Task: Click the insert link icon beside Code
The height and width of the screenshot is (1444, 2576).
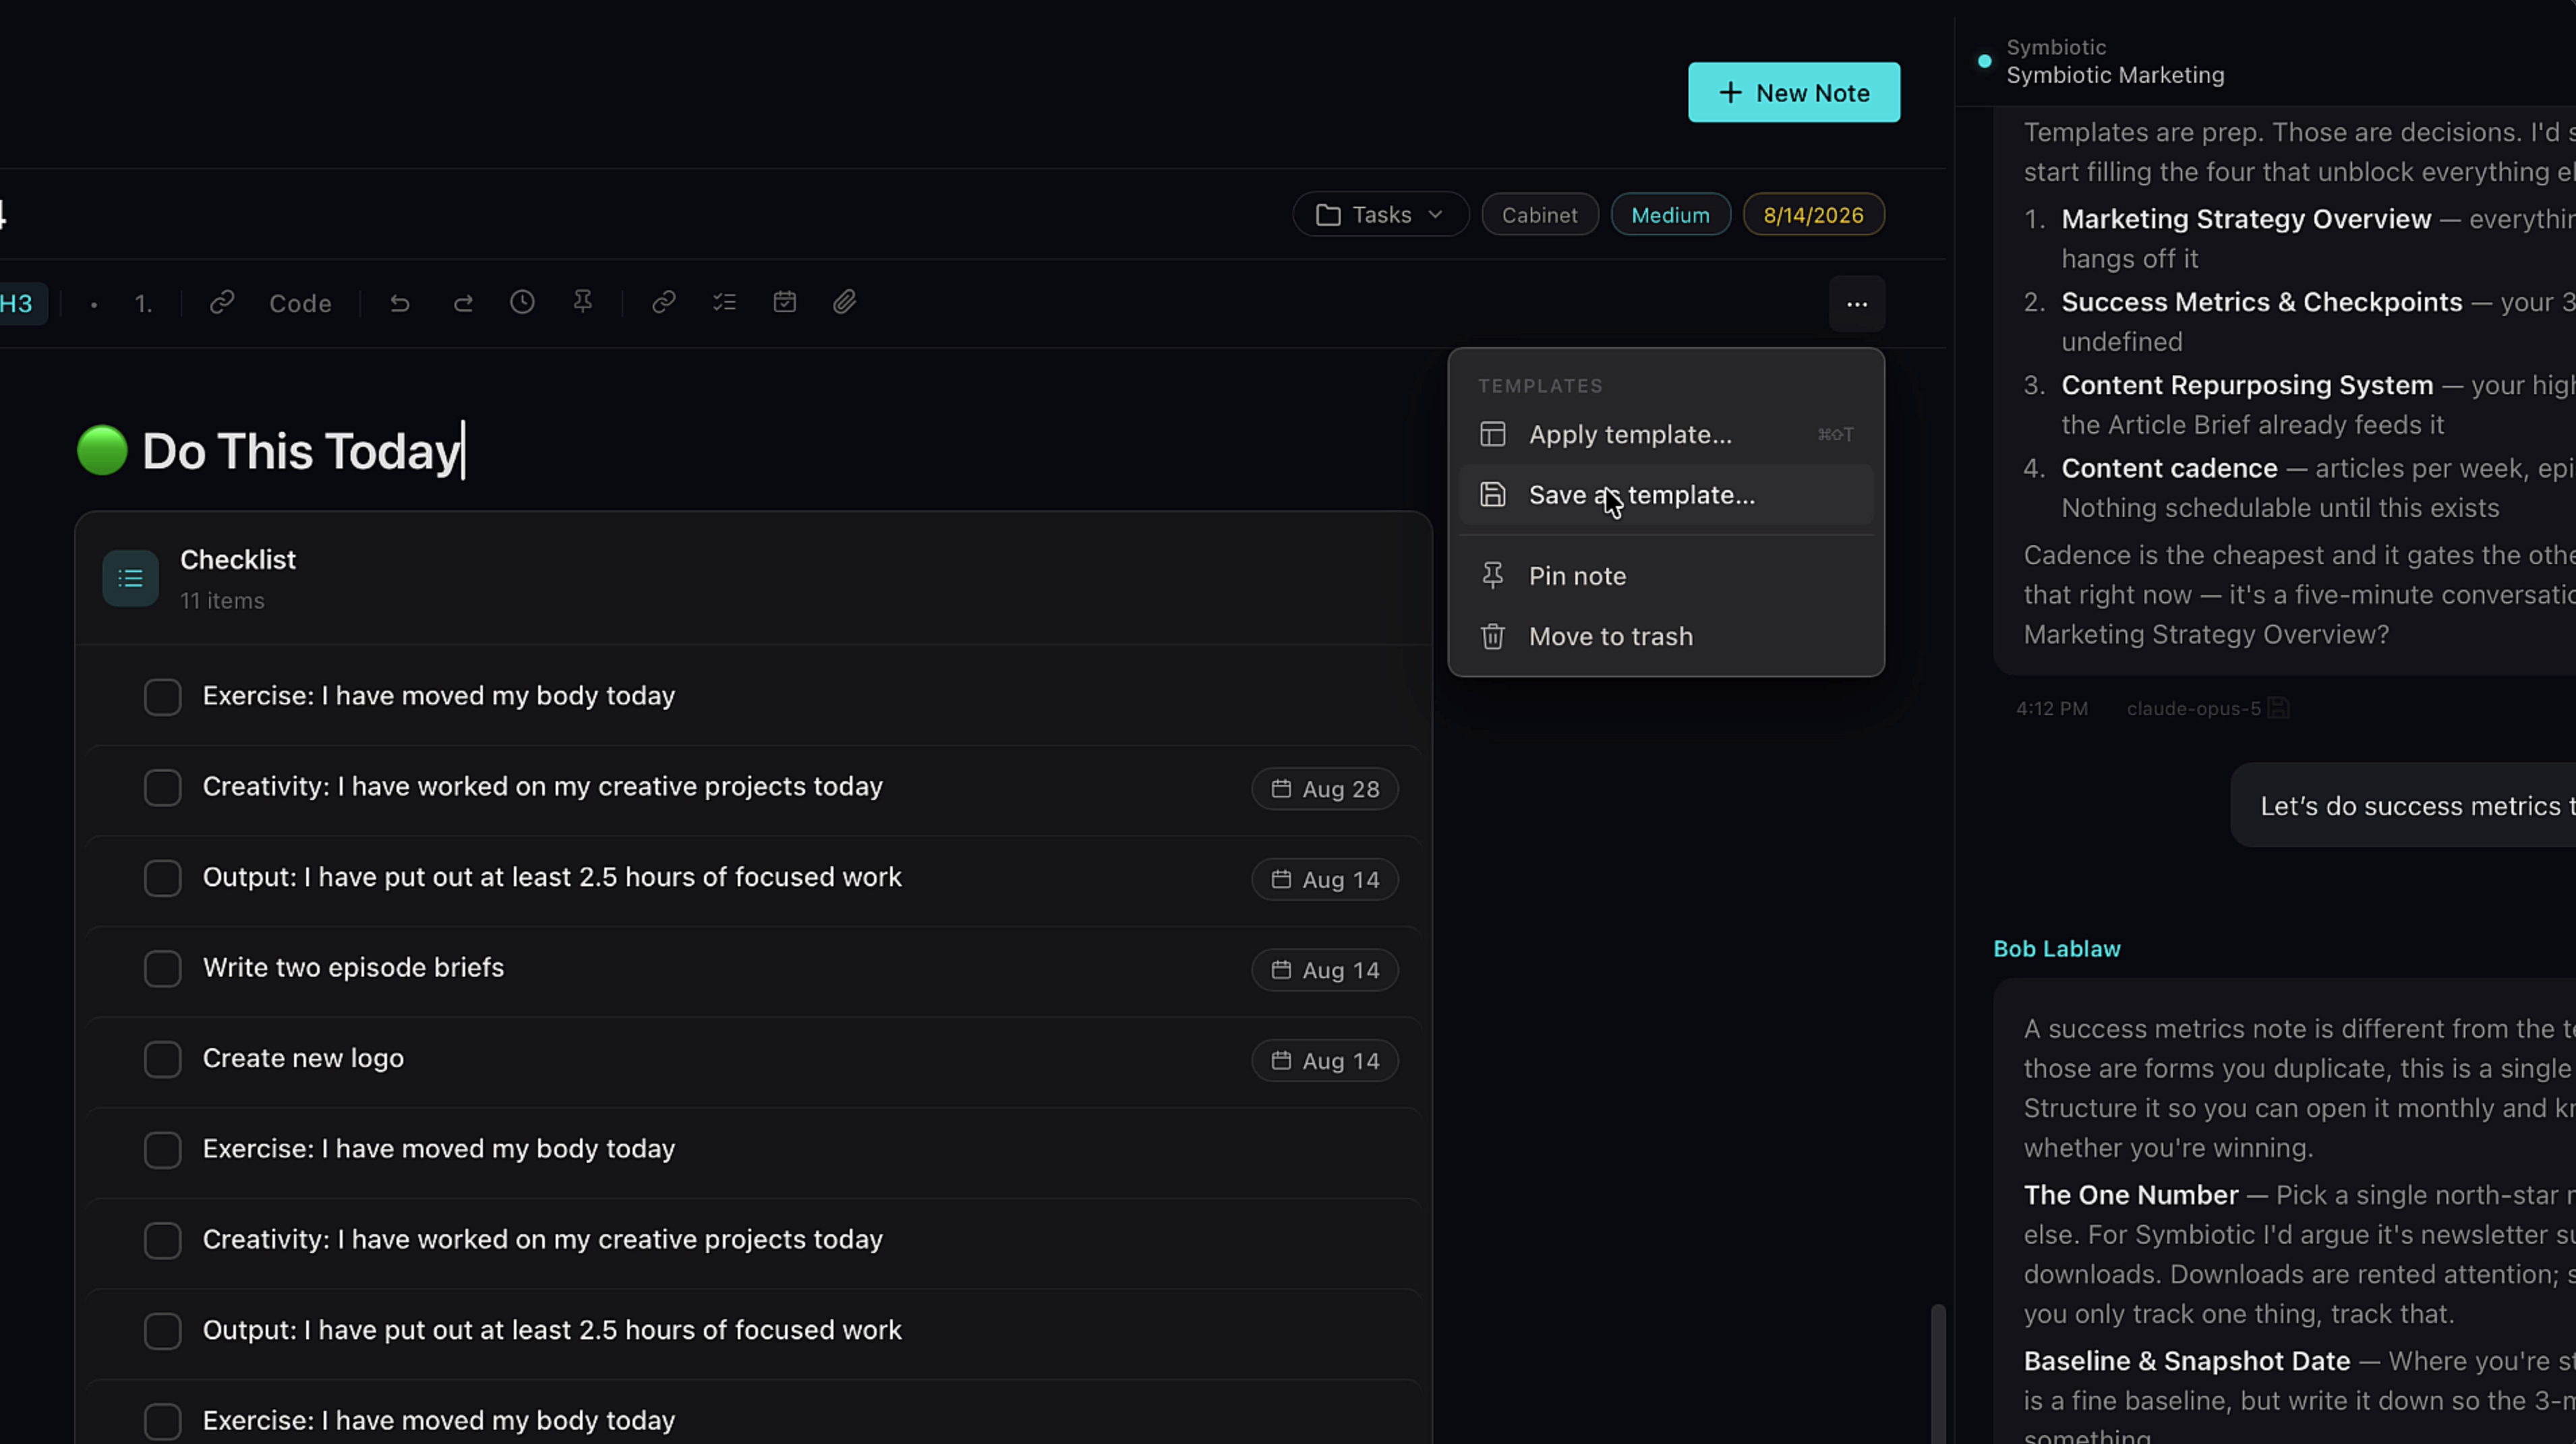Action: (x=222, y=302)
